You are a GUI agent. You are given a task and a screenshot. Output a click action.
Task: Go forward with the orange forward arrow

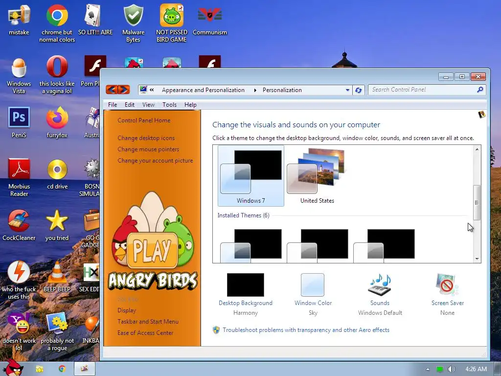point(124,90)
